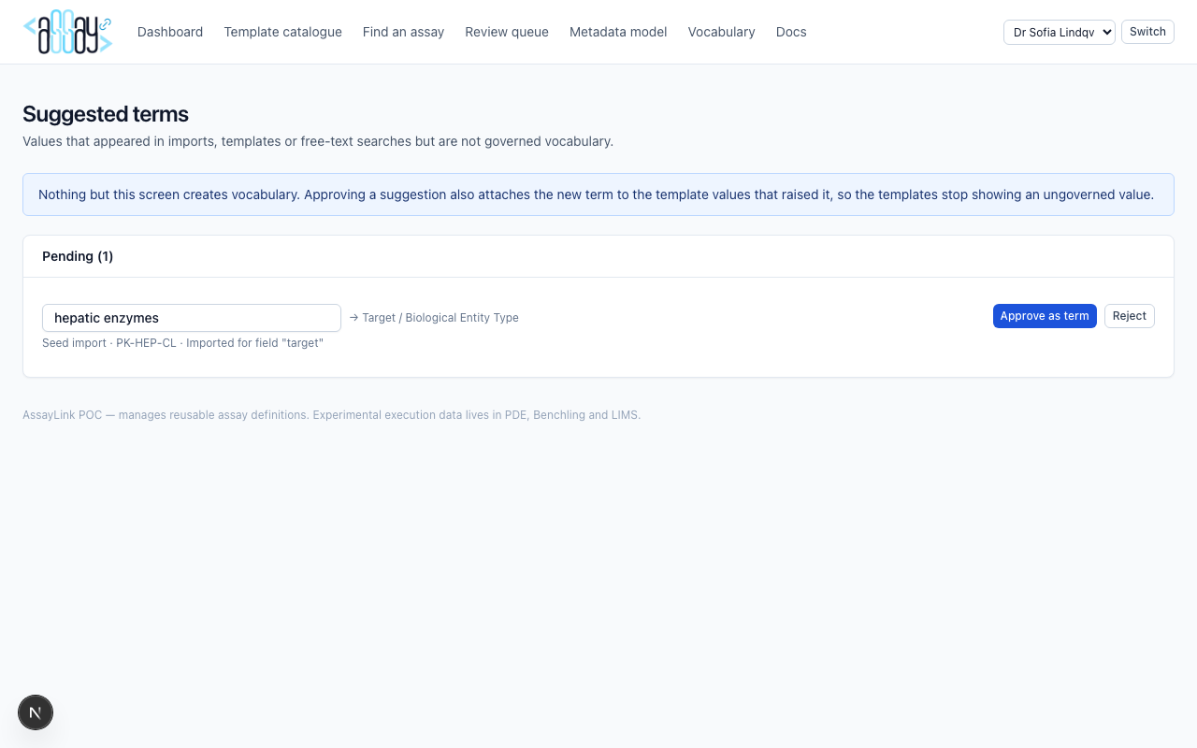
Task: Click the AssayLink POC footer text
Action: pyautogui.click(x=332, y=415)
